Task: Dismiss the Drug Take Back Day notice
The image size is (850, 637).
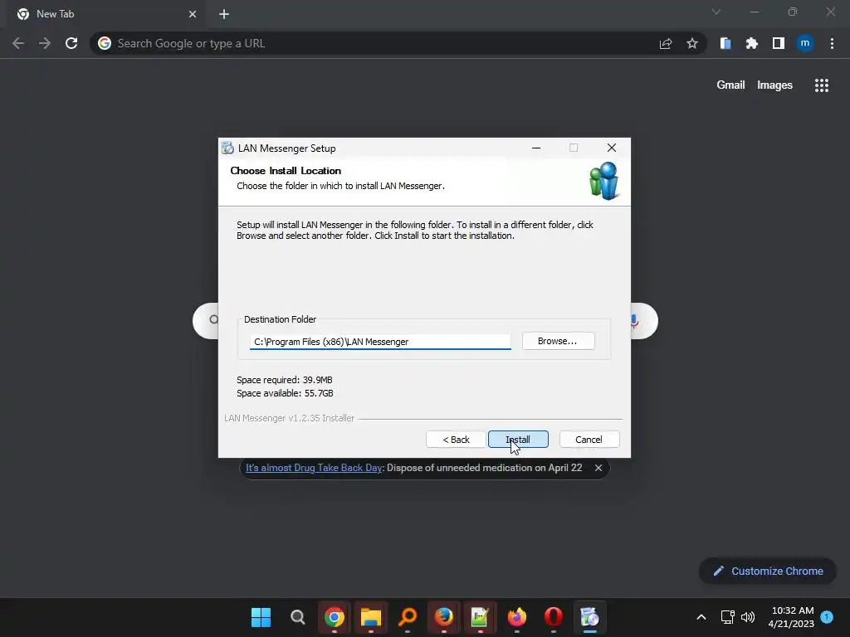Action: click(598, 468)
